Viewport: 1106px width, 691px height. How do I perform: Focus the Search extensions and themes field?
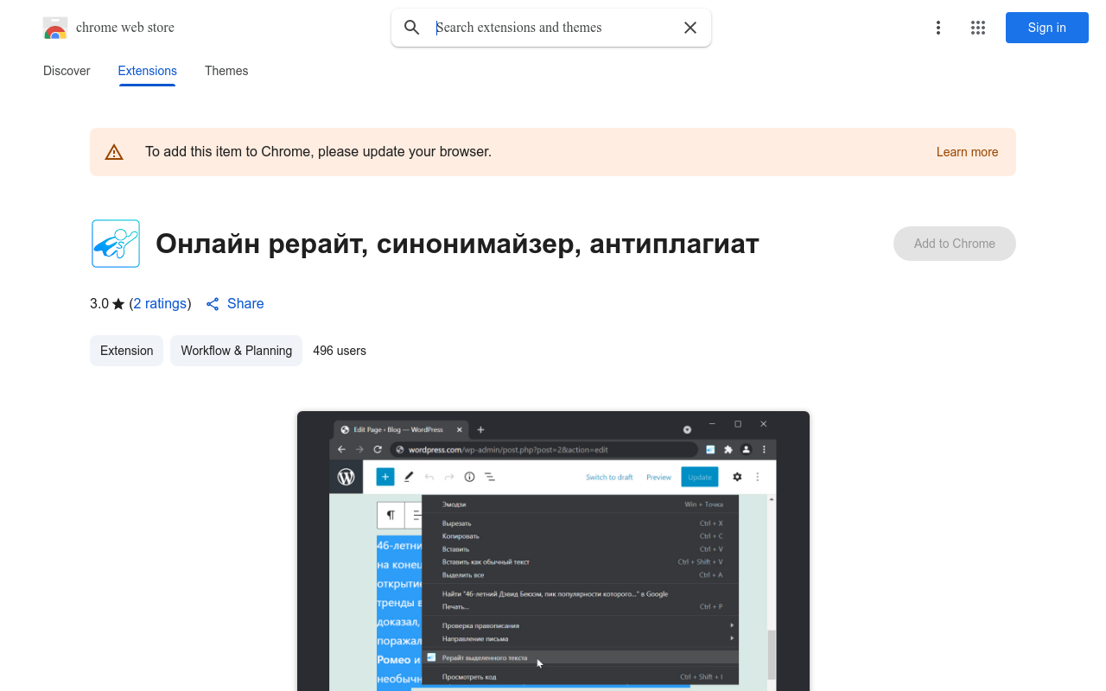click(x=551, y=28)
